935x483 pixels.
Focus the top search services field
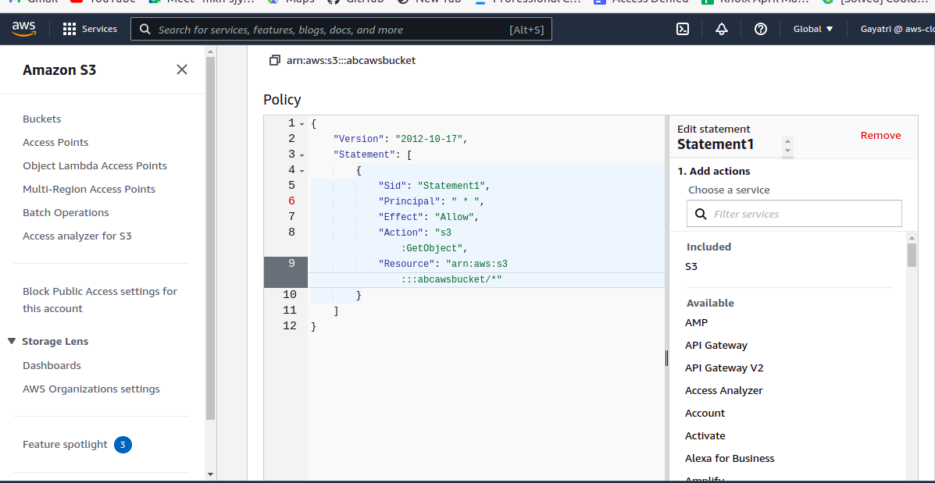[x=341, y=29]
